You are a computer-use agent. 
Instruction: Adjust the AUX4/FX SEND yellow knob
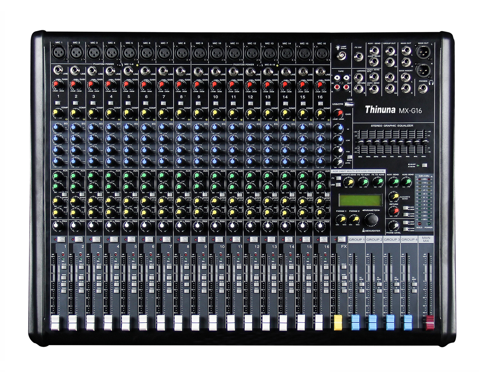349,182
